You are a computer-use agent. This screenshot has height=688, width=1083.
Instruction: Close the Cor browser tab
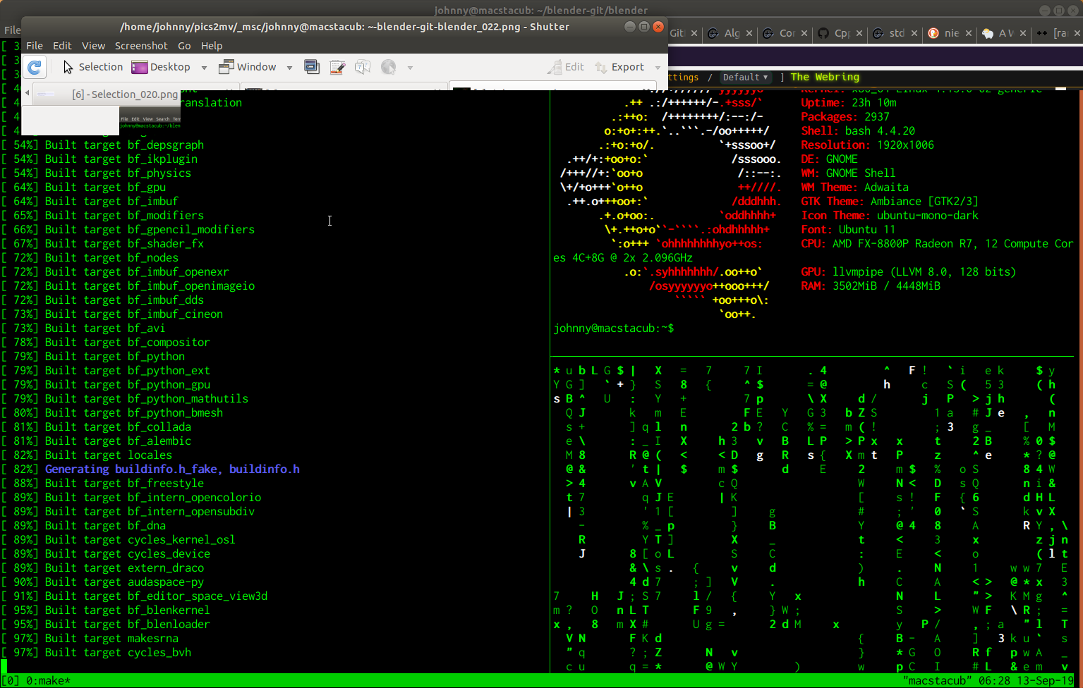[x=804, y=33]
